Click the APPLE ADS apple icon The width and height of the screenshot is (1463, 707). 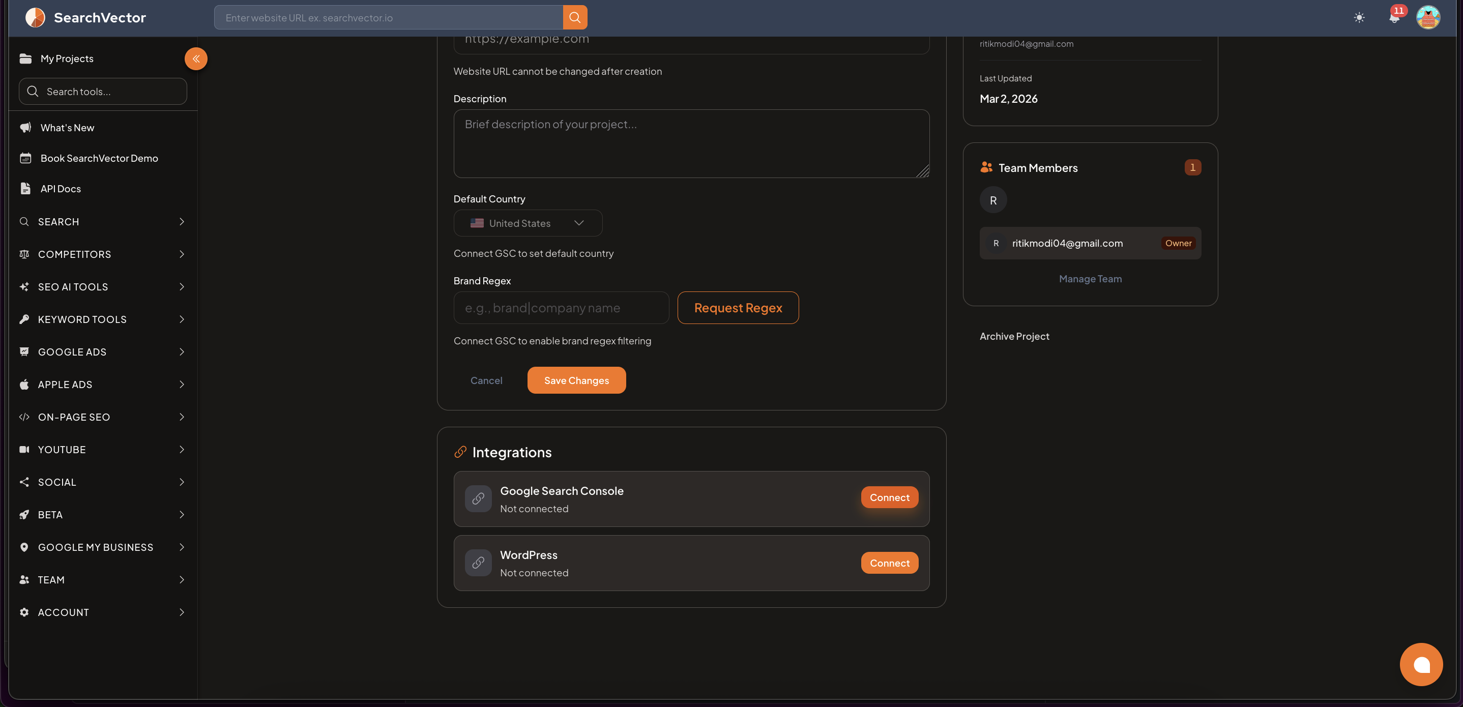(24, 385)
